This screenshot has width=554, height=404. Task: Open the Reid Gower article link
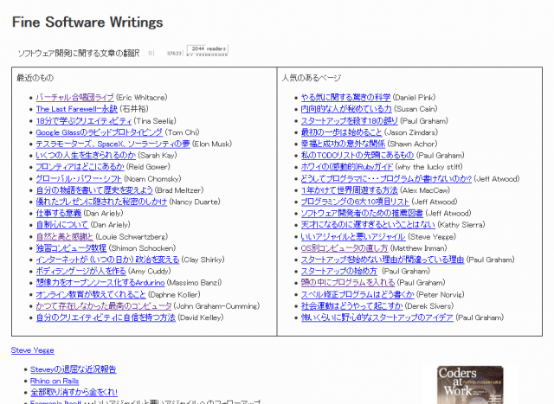[x=81, y=167]
